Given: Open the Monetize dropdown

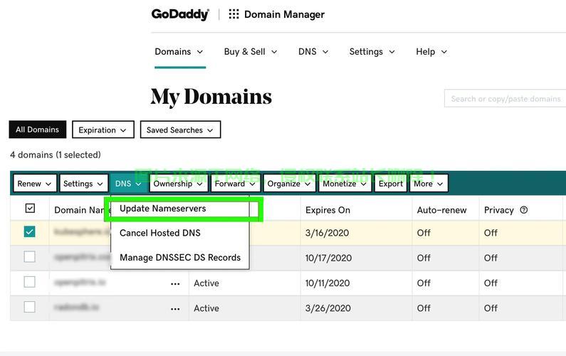Looking at the screenshot, I should [x=345, y=184].
